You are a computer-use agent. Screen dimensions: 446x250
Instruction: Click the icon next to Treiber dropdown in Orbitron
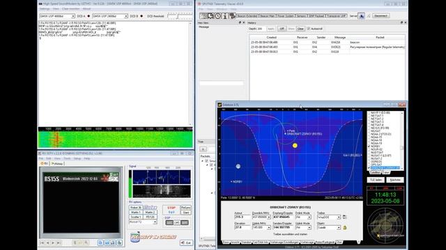tap(344, 217)
